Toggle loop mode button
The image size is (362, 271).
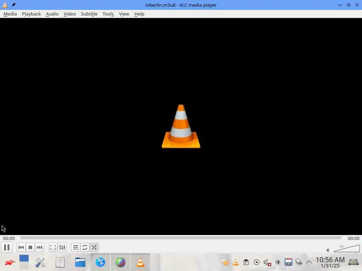[x=85, y=247]
